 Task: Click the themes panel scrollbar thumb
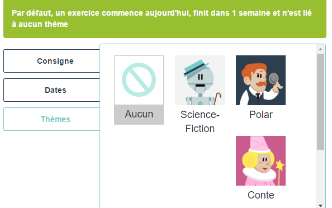(321, 102)
